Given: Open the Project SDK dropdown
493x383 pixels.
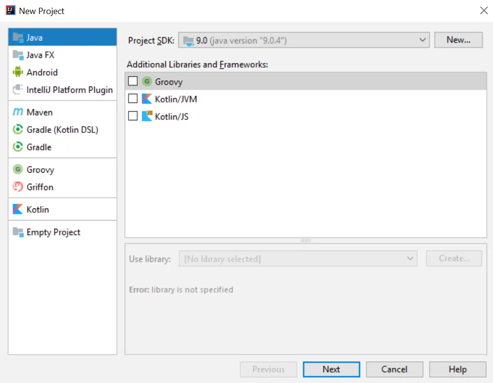Looking at the screenshot, I should coord(304,40).
